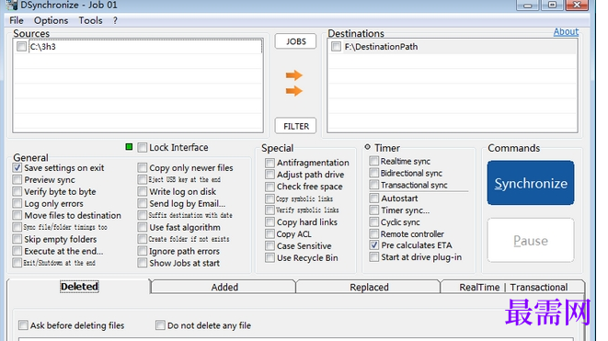The height and width of the screenshot is (341, 608).
Task: Click the lower orange sync arrow
Action: pyautogui.click(x=294, y=91)
